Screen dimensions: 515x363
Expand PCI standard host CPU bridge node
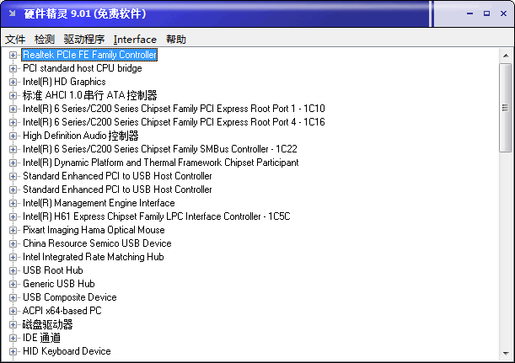coord(13,68)
